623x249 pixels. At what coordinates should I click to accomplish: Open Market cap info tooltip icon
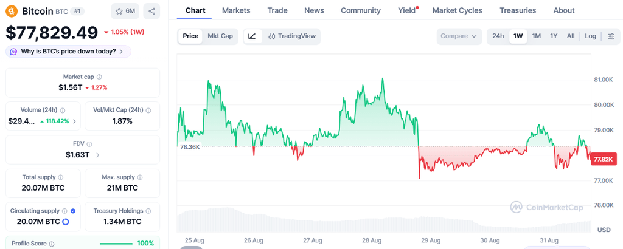click(x=99, y=77)
